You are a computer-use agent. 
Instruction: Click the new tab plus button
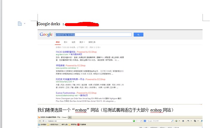(70, 117)
